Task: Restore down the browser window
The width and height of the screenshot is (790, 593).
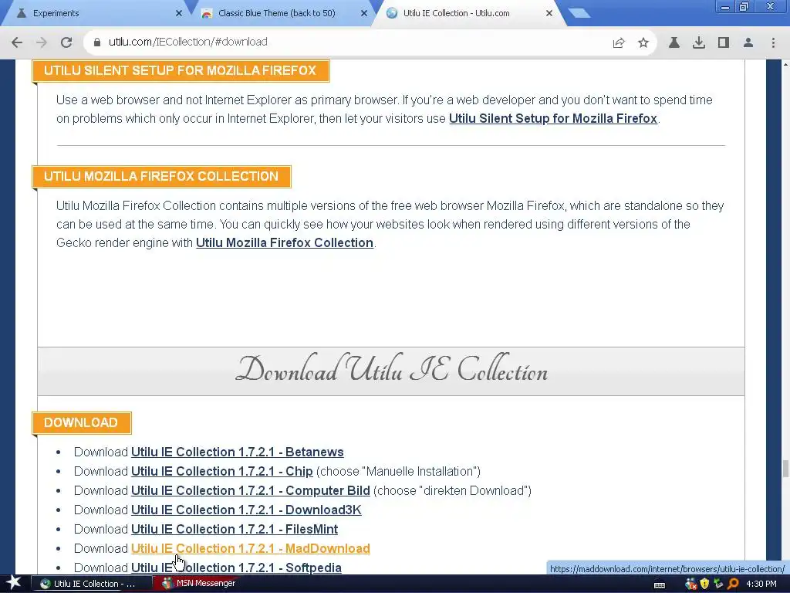Action: click(x=744, y=6)
